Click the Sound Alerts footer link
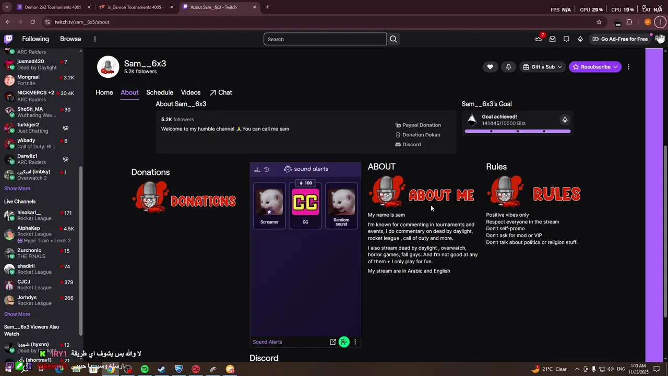The height and width of the screenshot is (376, 668). (x=267, y=342)
